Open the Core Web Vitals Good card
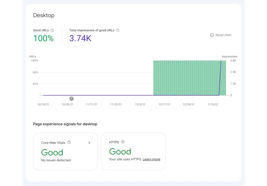This screenshot has width=267, height=186. click(65, 151)
